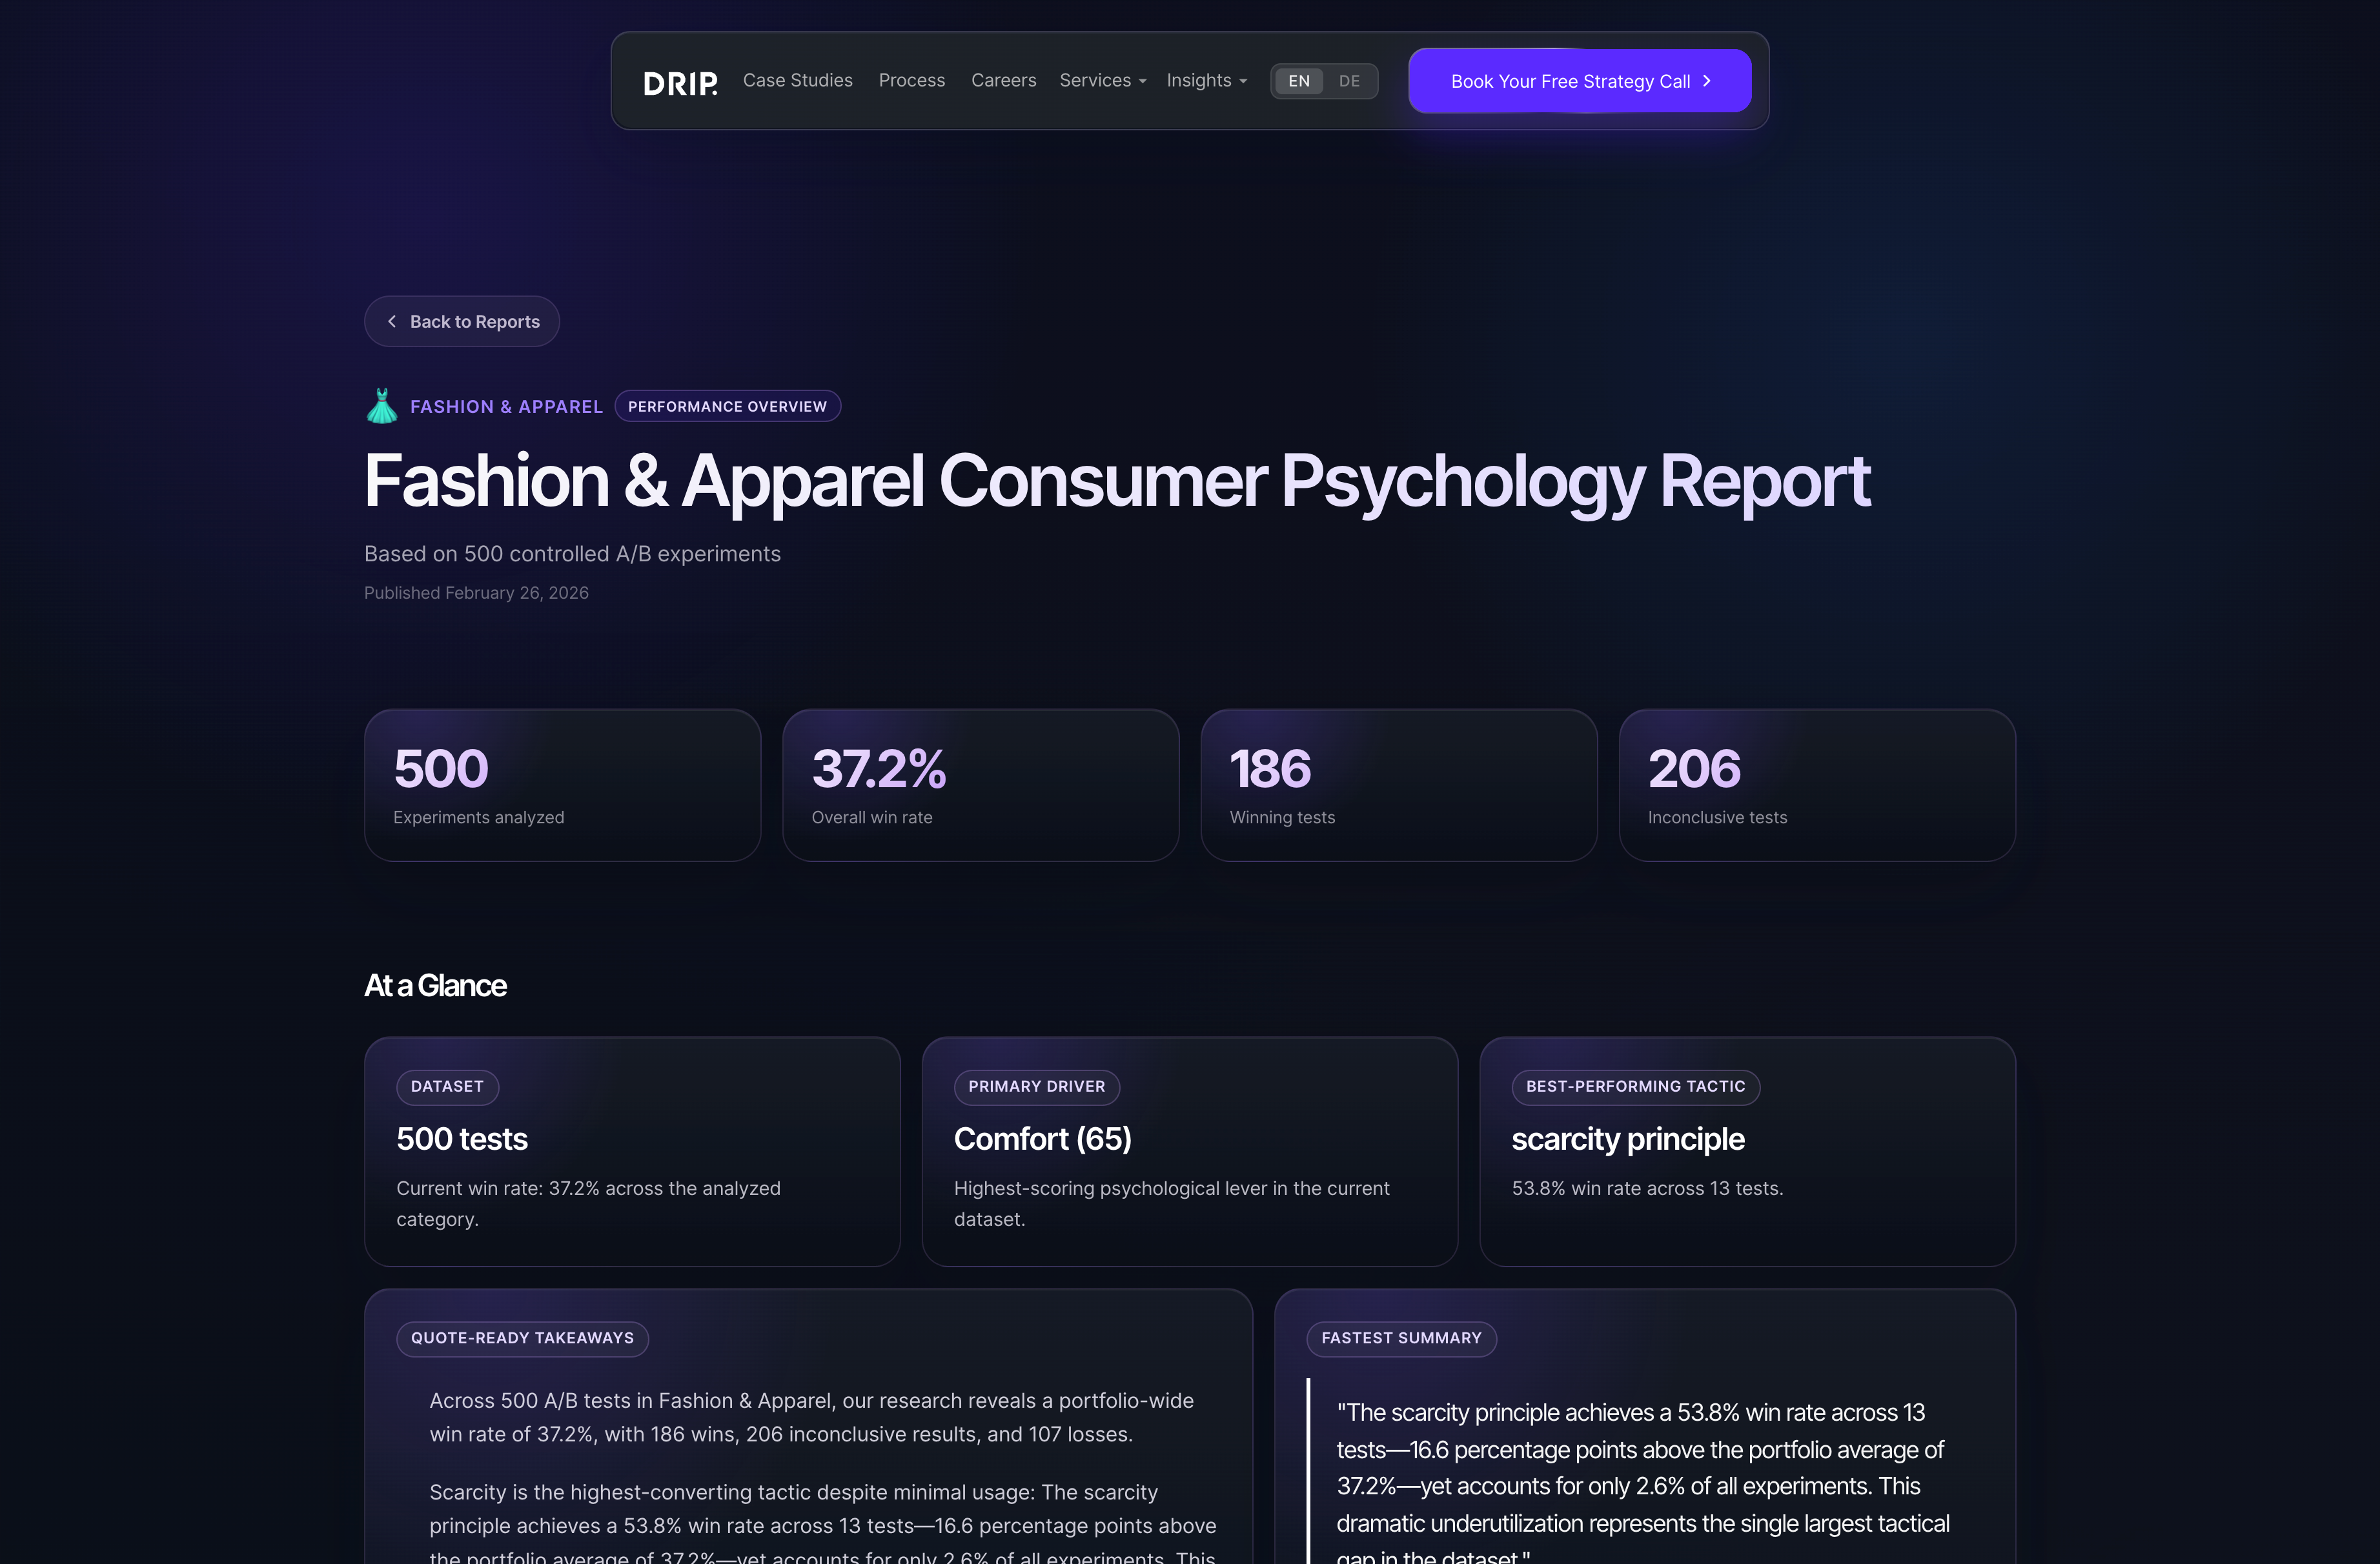Click the report title heading
This screenshot has height=1564, width=2380.
click(x=1117, y=482)
